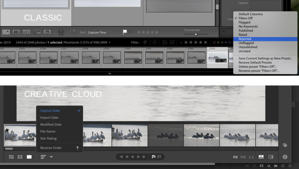Switch to Detail view in Creative Cloud
Screen dimensions: 299x169
29,157
